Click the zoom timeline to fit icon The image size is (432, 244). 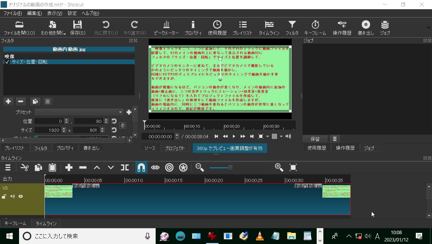tap(293, 167)
